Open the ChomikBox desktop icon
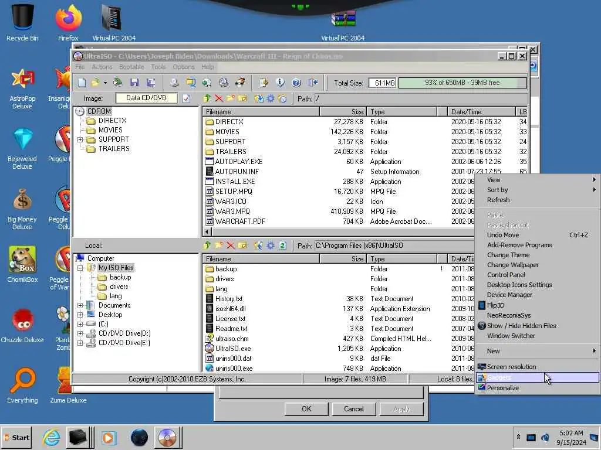 tap(23, 264)
